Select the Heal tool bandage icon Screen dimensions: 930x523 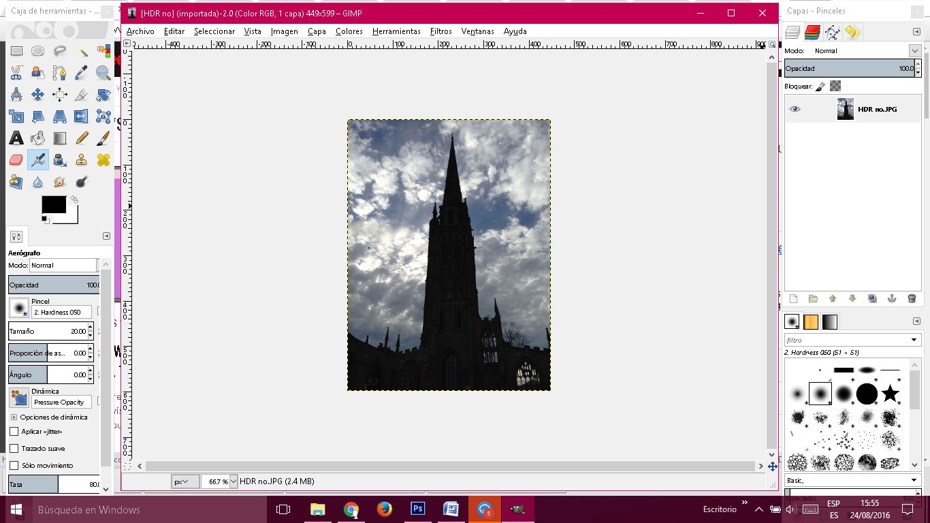[x=103, y=160]
